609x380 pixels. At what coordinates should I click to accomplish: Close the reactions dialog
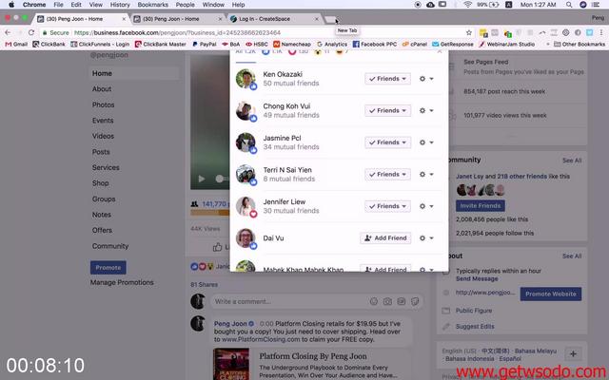440,51
